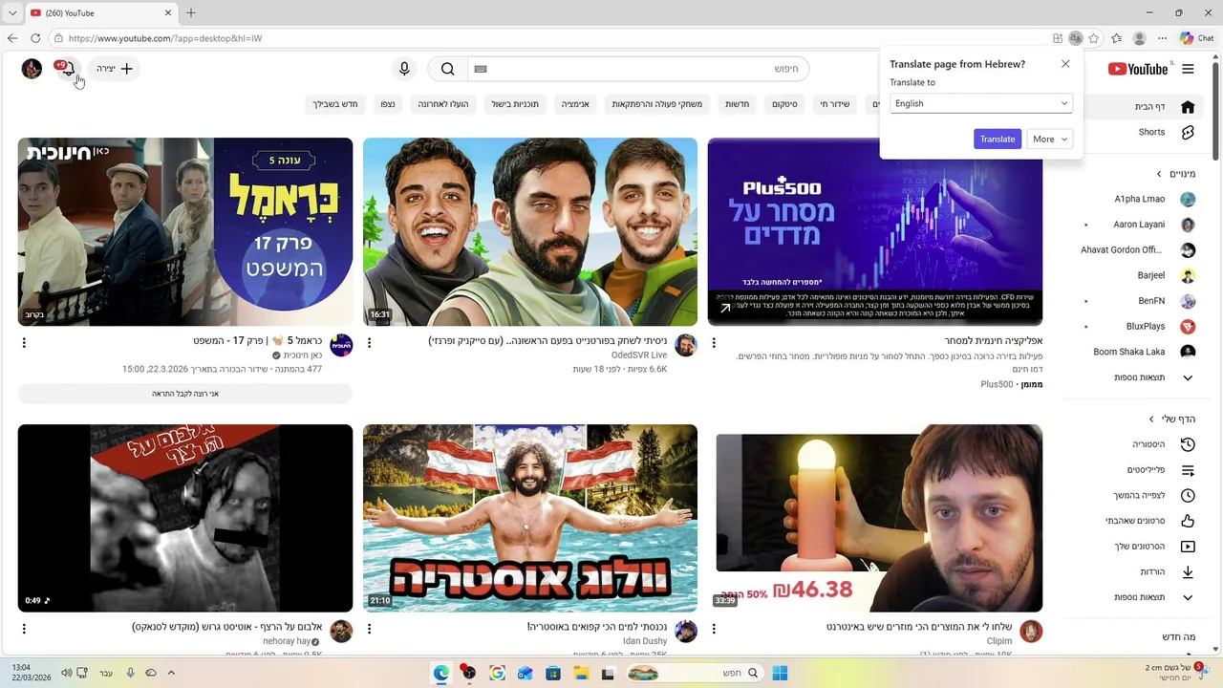Open options menu for כראמל 5 video
The width and height of the screenshot is (1223, 688).
[x=24, y=342]
